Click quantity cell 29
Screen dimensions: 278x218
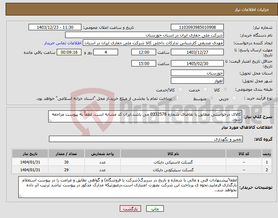tap(66, 170)
